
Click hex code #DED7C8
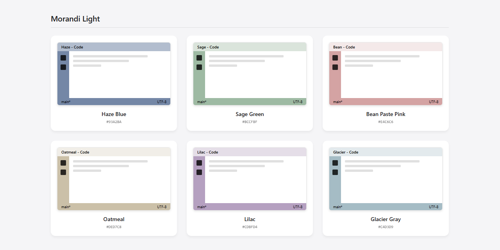click(x=114, y=227)
